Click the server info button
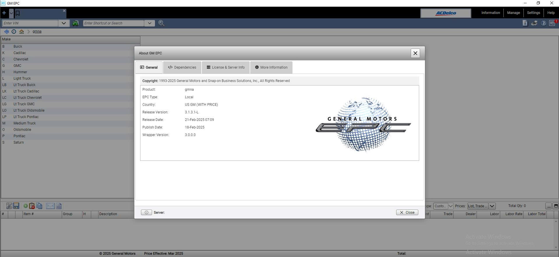Viewport: 559px width, 257px height. point(146,213)
